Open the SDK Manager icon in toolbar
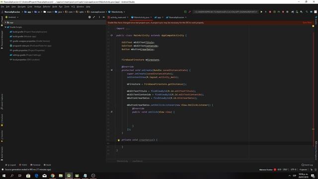Image resolution: width=318 pixels, height=179 pixels. [301, 12]
